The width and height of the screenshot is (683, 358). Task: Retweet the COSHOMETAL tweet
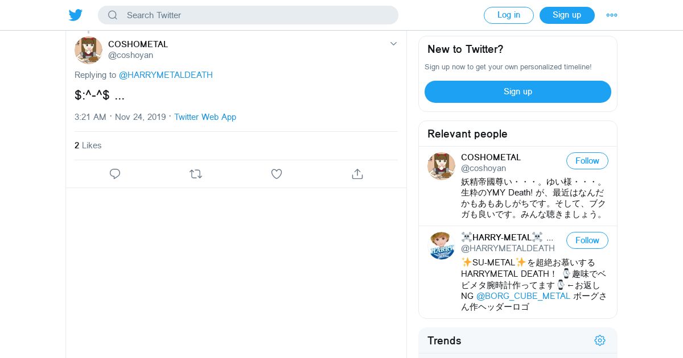point(196,174)
